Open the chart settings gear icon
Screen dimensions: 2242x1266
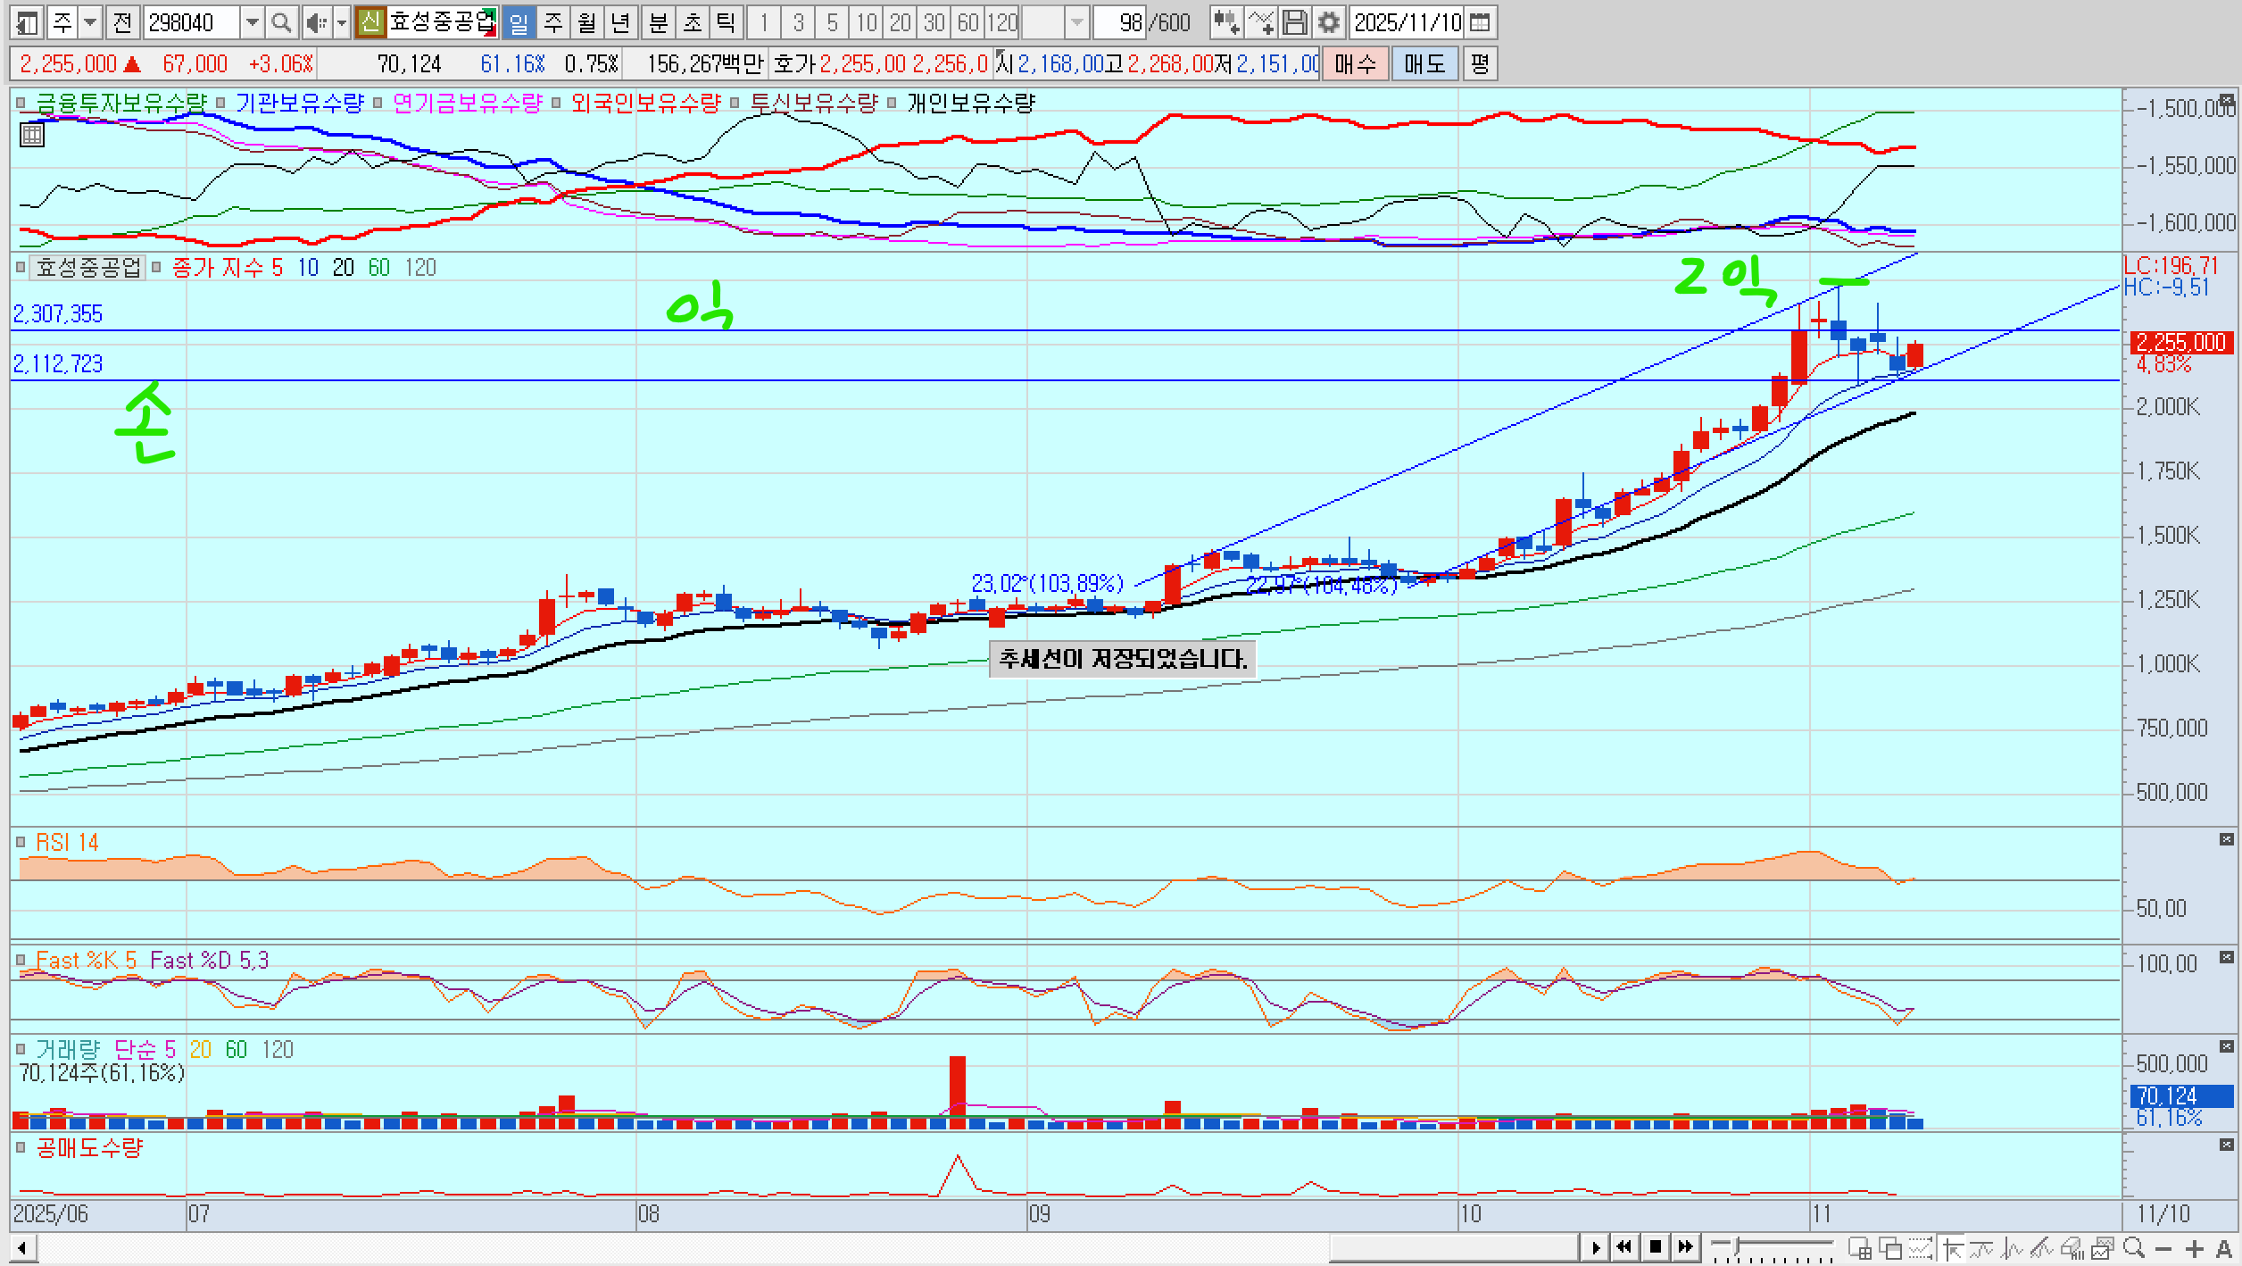point(1329,22)
